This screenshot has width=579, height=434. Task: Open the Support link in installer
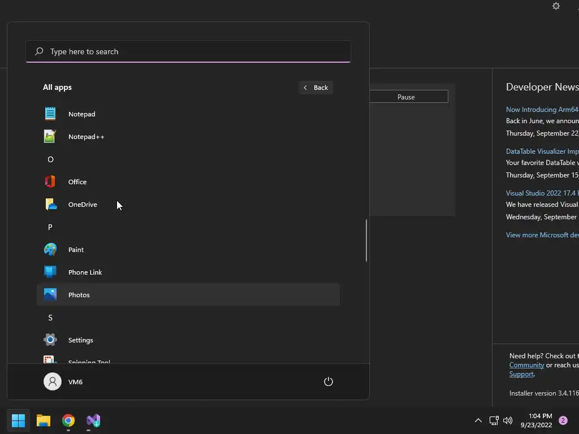521,374
